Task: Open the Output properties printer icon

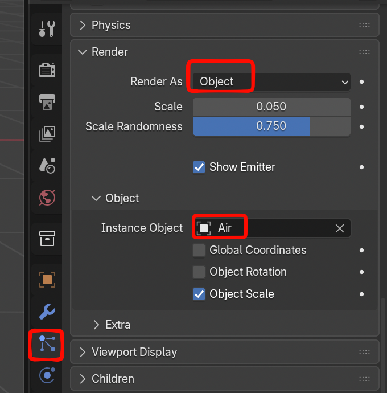Action: (47, 101)
